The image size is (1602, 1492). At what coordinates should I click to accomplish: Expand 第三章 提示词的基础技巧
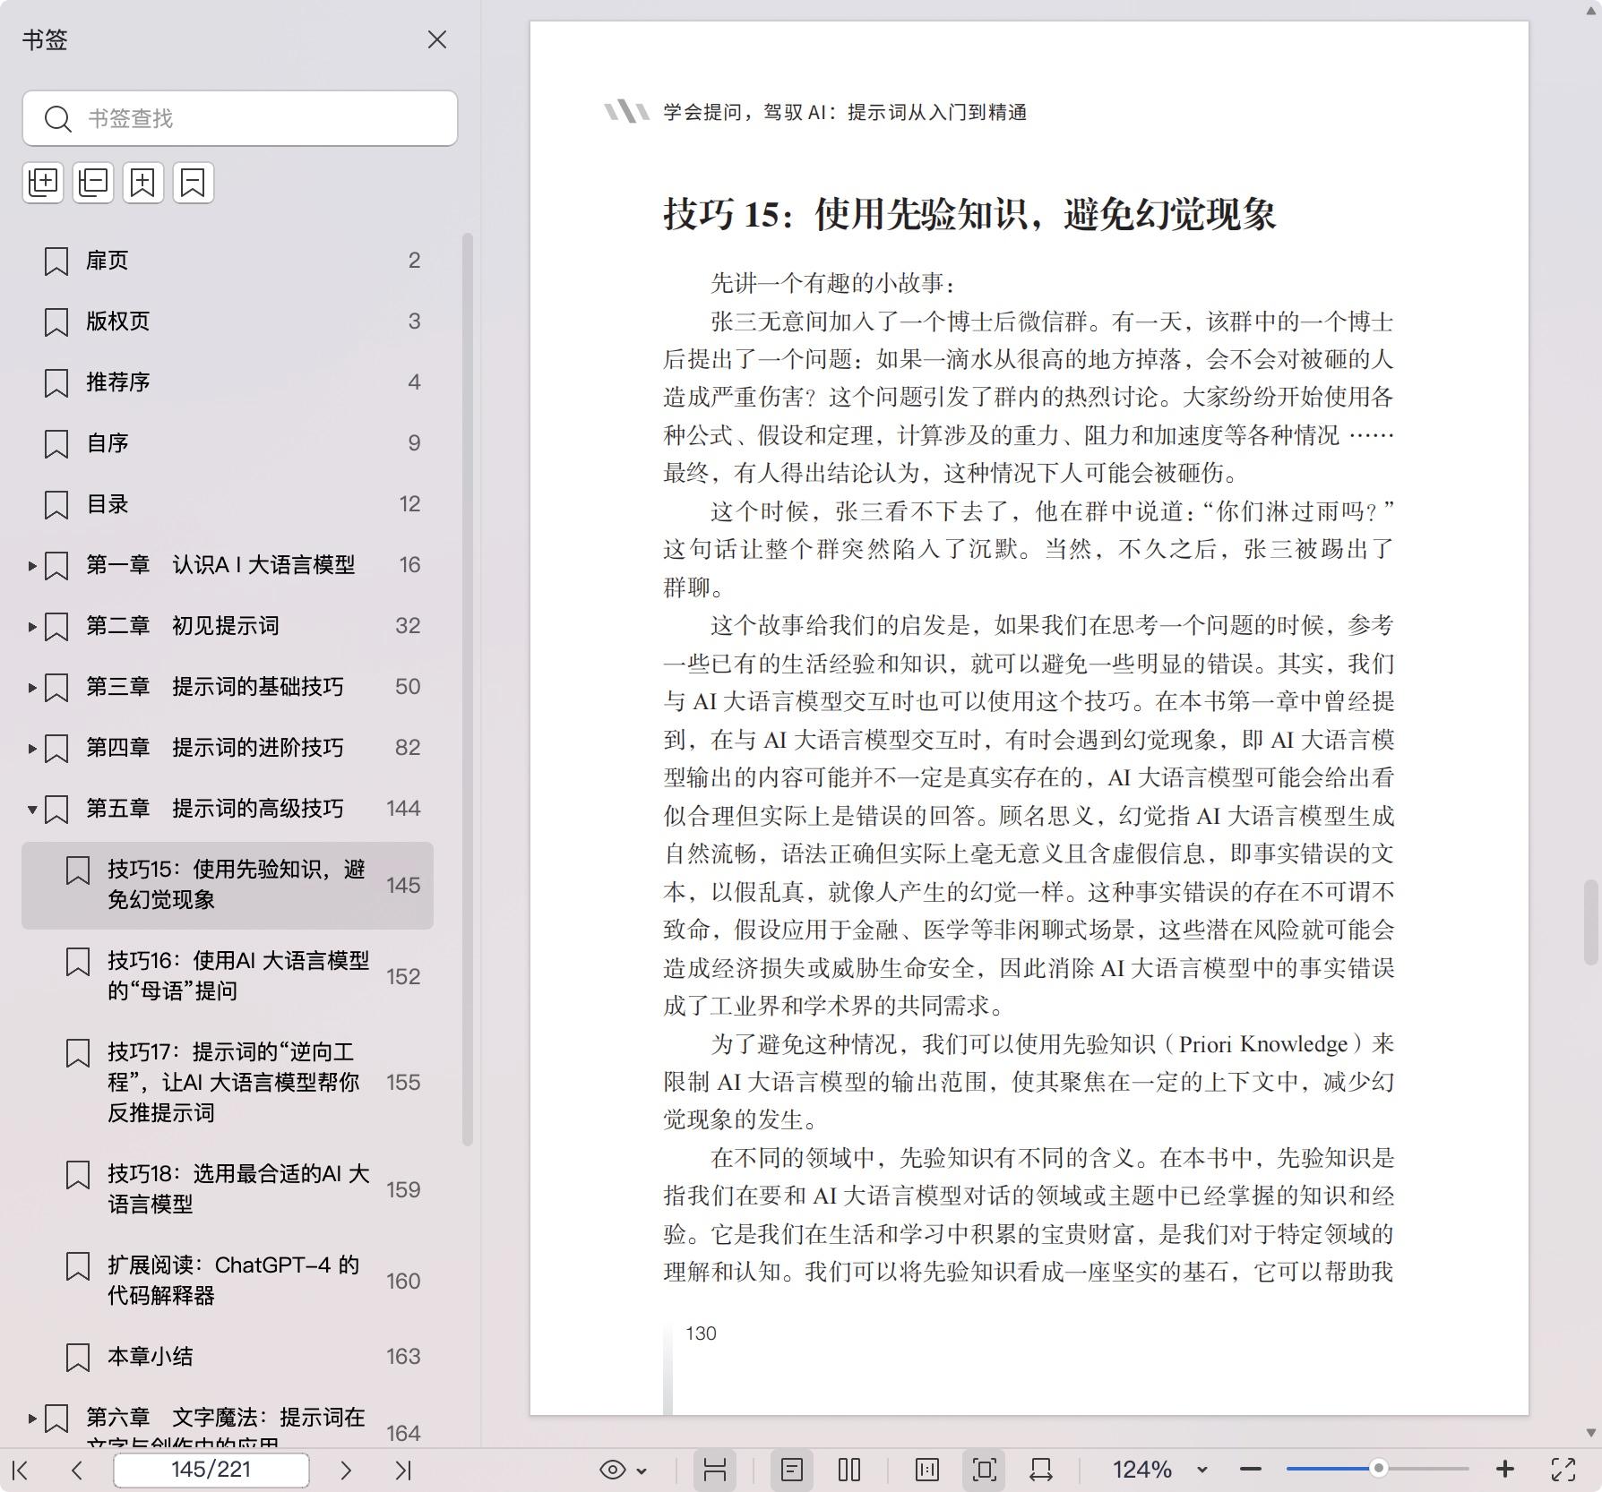(32, 688)
